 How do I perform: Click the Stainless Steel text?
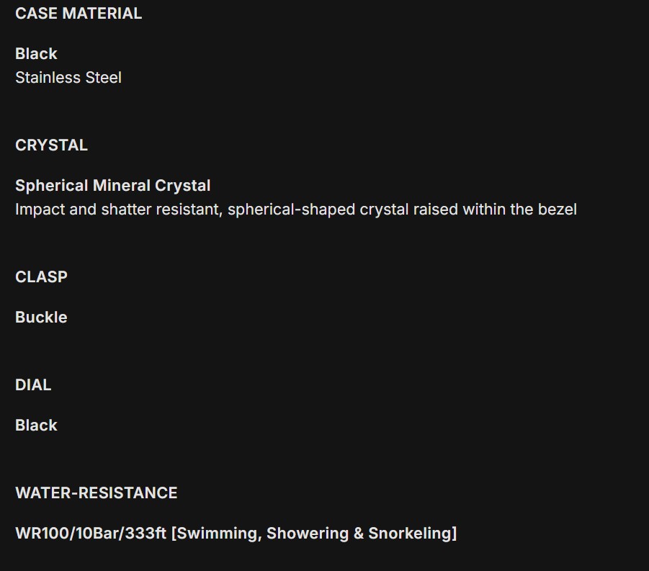point(68,77)
